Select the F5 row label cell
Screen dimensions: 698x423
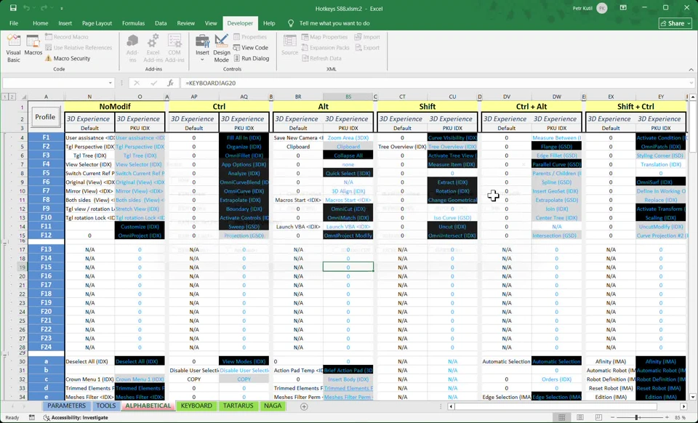point(46,173)
